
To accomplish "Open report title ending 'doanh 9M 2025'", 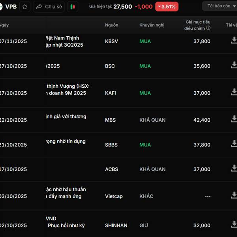I will click(68, 90).
